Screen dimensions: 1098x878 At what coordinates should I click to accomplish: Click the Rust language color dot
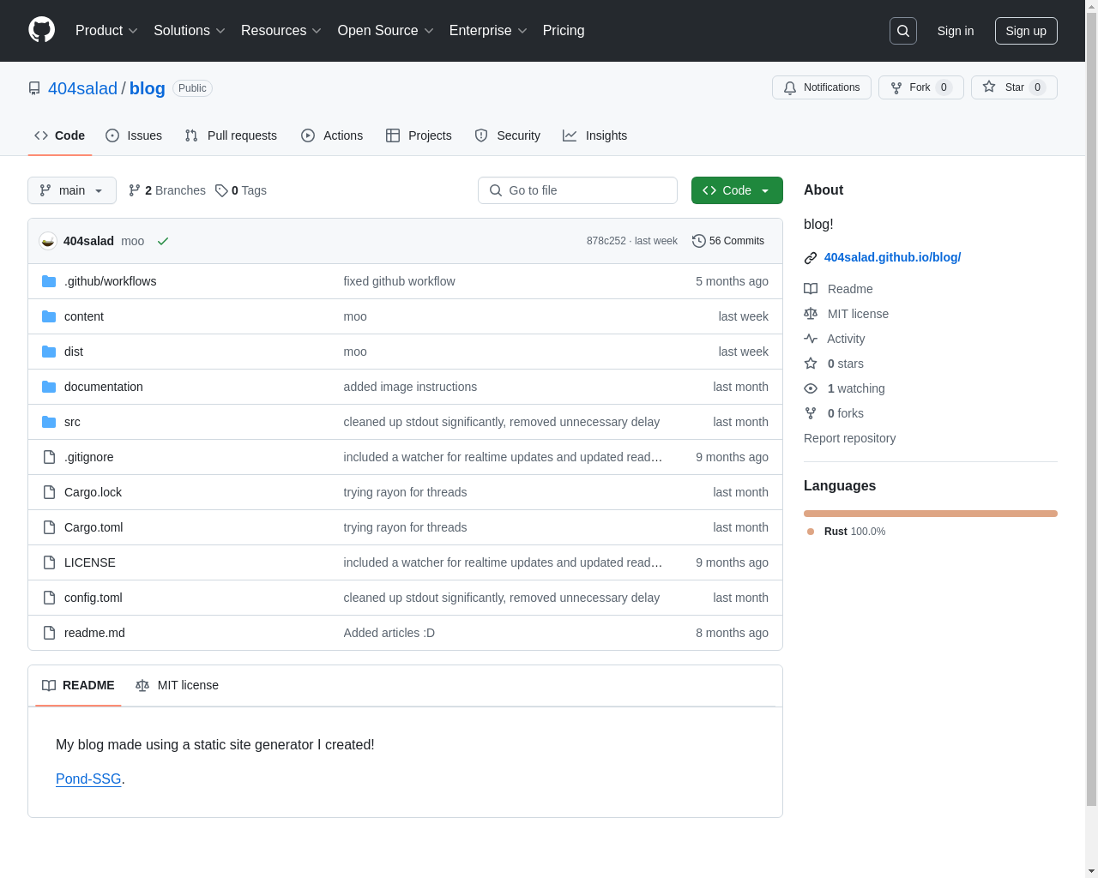(811, 532)
